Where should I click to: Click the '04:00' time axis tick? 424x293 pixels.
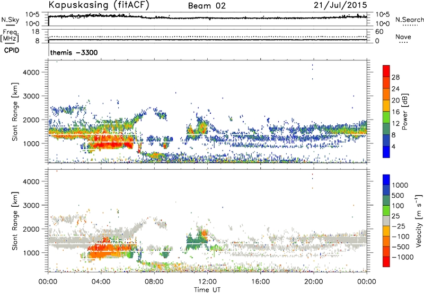(x=101, y=282)
